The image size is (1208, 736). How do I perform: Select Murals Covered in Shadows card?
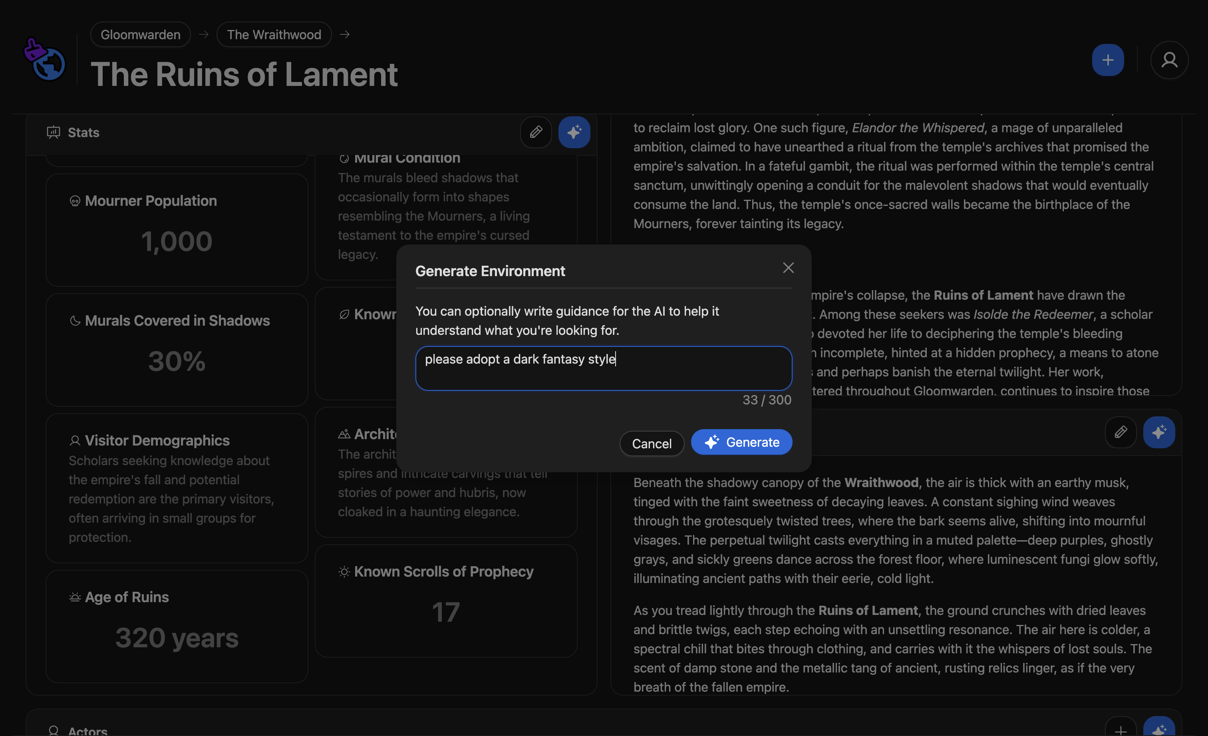pos(177,349)
